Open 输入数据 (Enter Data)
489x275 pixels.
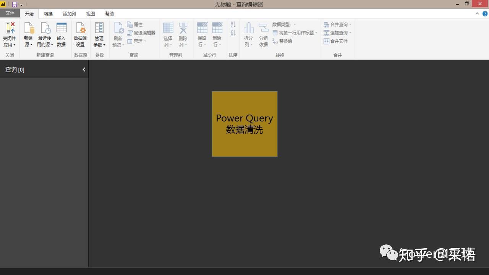(x=62, y=34)
